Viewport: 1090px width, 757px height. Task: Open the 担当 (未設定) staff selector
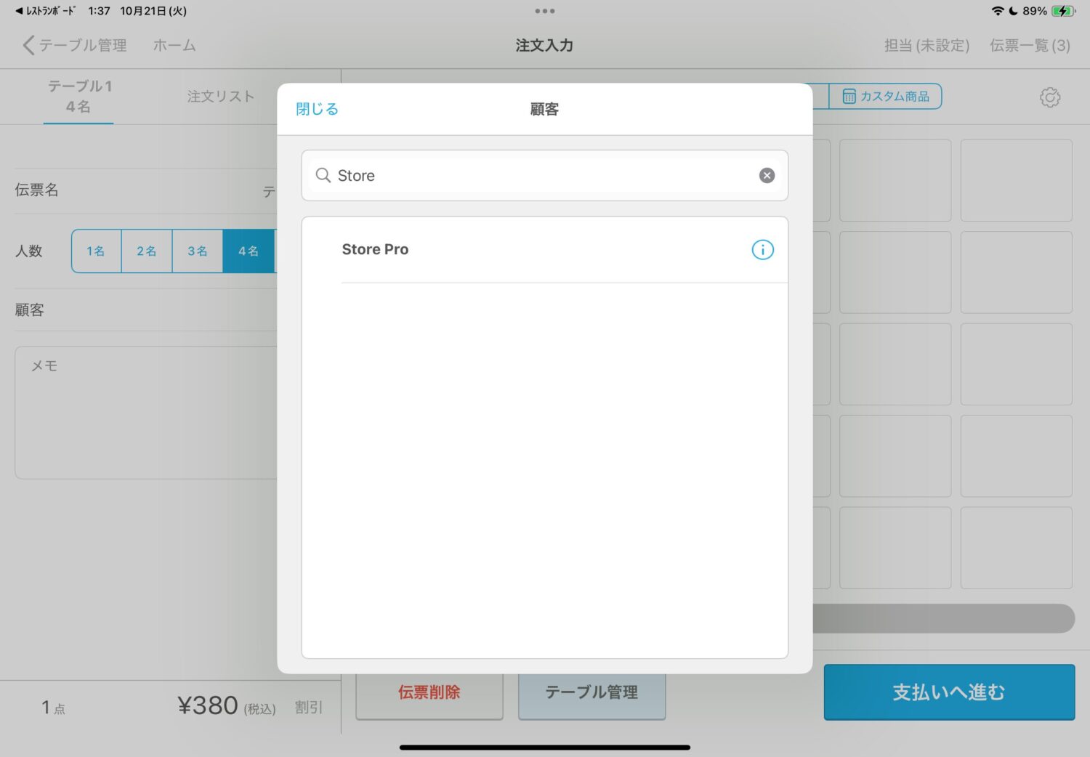(926, 46)
